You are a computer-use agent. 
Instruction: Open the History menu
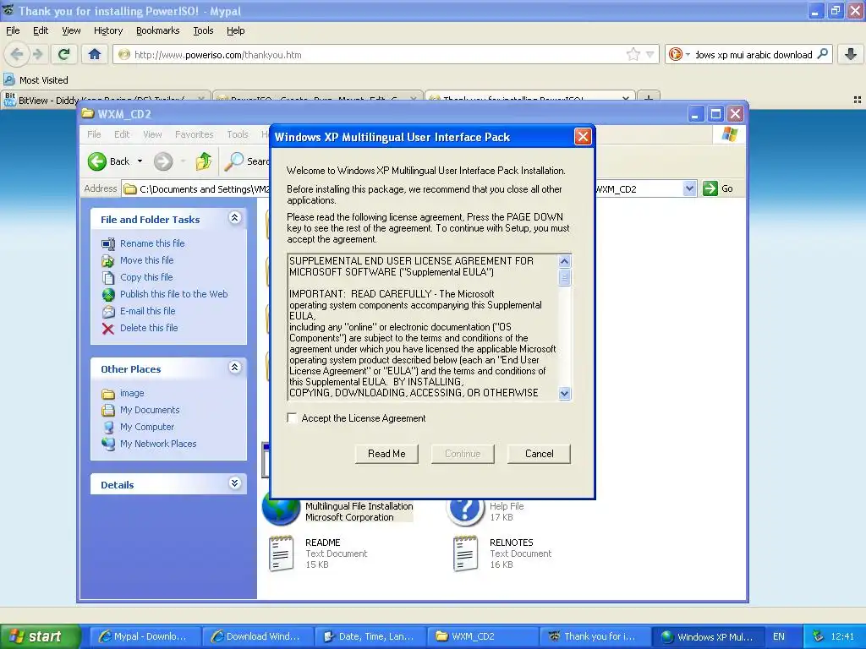108,30
